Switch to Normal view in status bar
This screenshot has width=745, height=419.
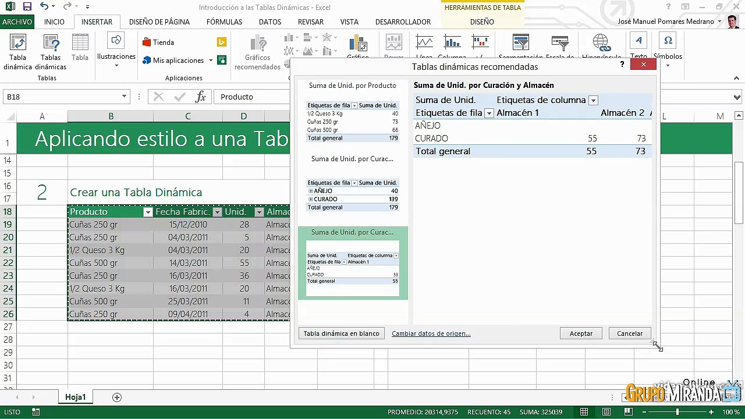pos(584,412)
